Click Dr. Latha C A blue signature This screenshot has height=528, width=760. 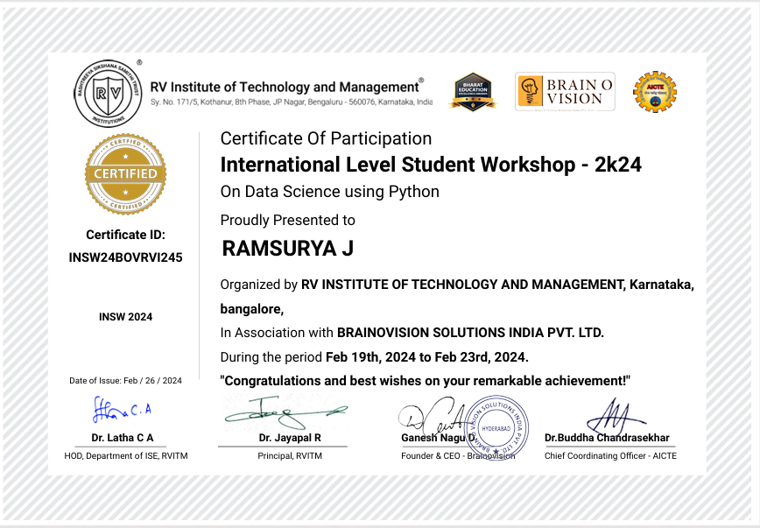pyautogui.click(x=122, y=410)
